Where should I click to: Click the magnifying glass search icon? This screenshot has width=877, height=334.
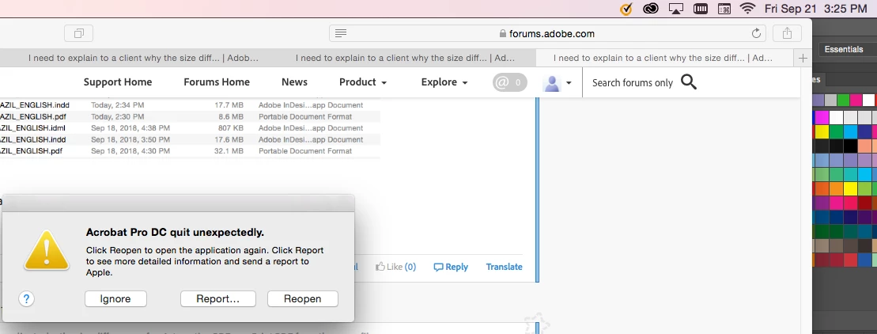(x=689, y=82)
